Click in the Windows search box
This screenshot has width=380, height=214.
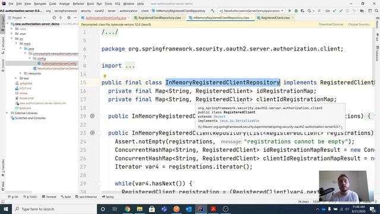point(54,209)
